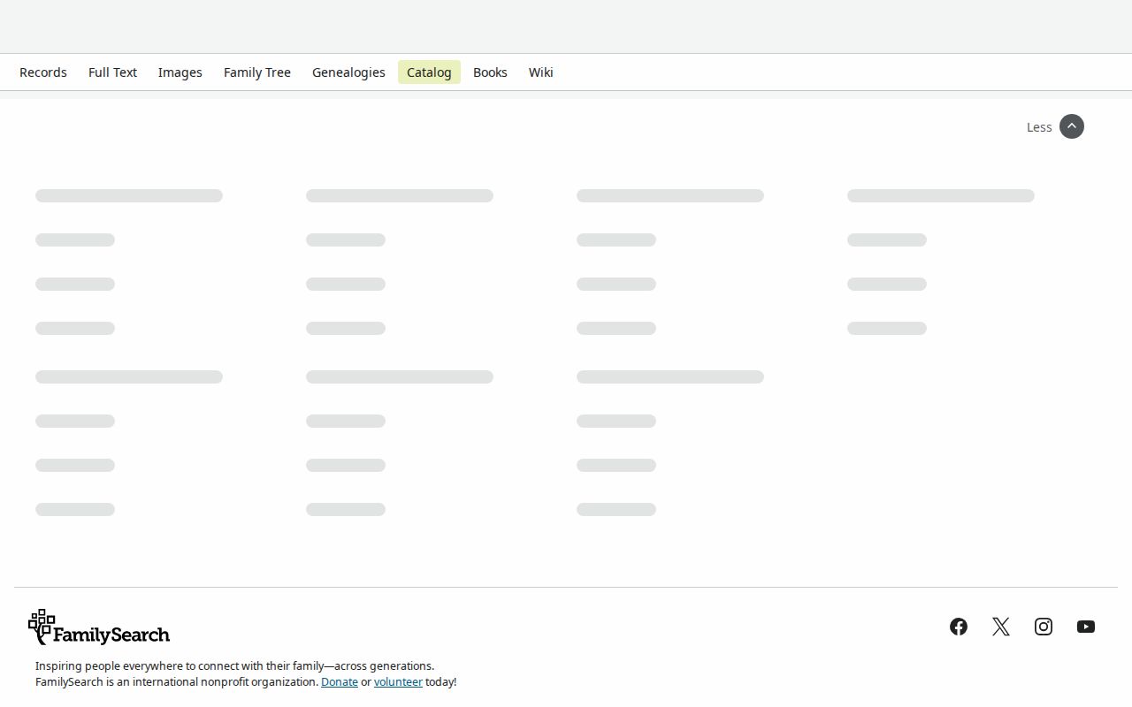Screen dimensions: 1132x707
Task: Open the Wiki tab
Action: coord(541,72)
